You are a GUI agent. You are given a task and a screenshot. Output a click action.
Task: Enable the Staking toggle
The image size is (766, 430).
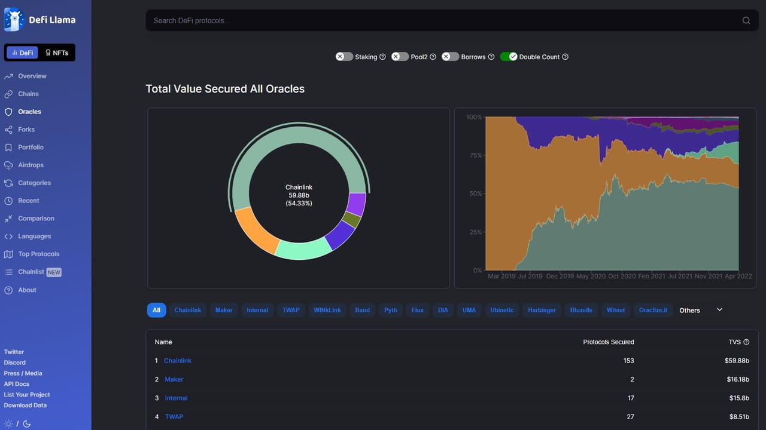344,57
